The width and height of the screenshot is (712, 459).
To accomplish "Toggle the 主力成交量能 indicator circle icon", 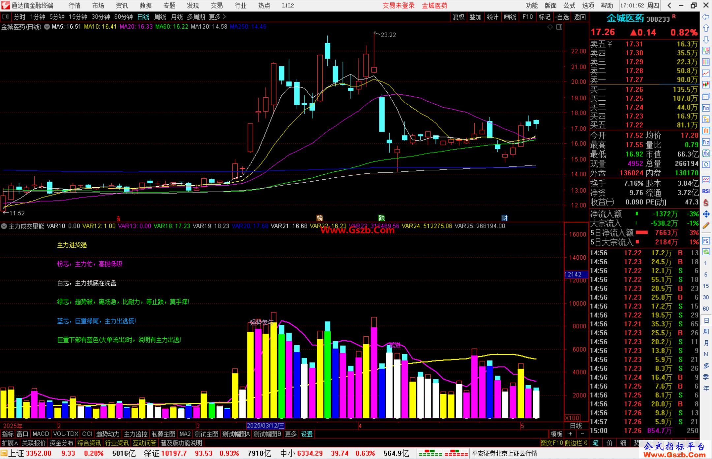I will [4, 226].
